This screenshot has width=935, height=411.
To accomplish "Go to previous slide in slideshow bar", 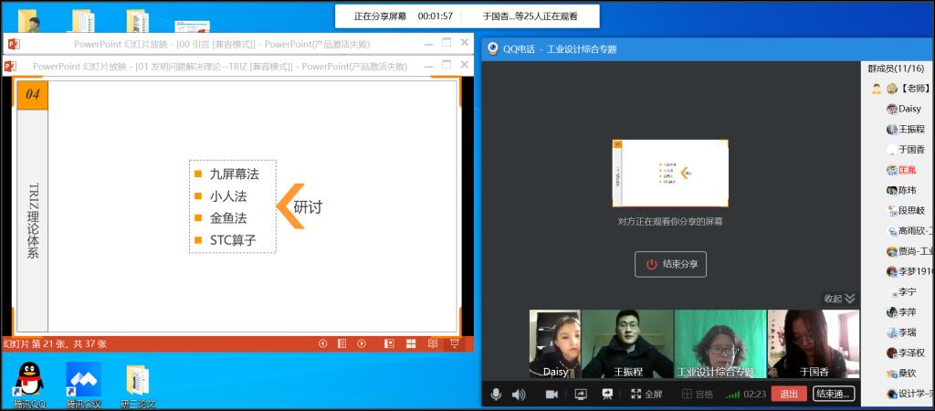I will (322, 343).
